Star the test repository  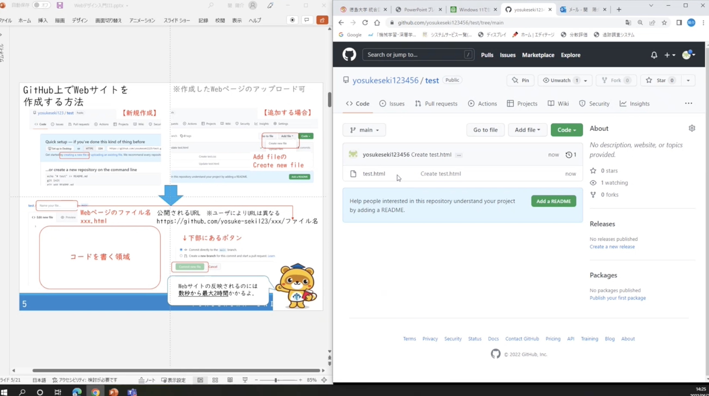click(661, 80)
